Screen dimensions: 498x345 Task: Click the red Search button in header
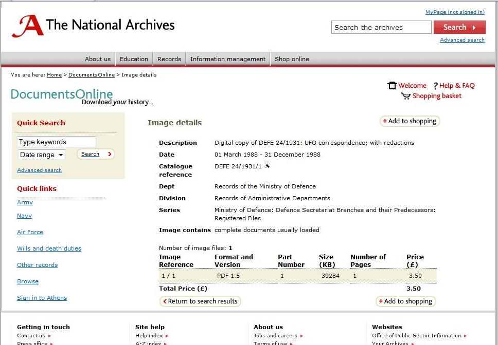coord(459,27)
